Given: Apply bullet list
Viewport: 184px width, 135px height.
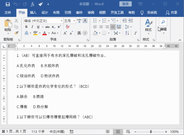Looking at the screenshot, I should 95,21.
